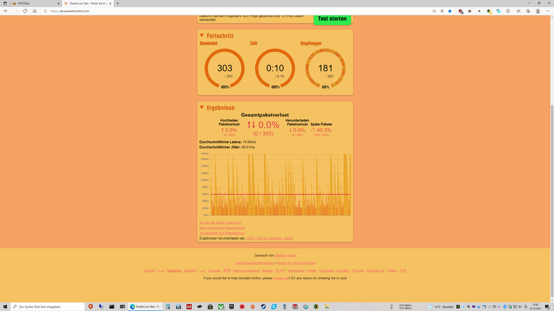The width and height of the screenshot is (554, 311).
Task: Click the Empfangen 181 progress ring
Action: tap(326, 69)
